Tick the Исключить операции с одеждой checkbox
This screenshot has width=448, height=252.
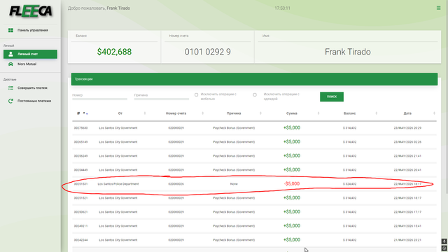click(x=255, y=94)
